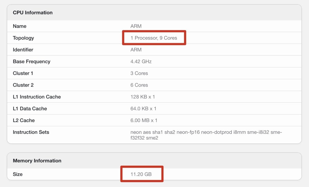Click the CPU Information section header
Viewport: 309px width, 187px height.
click(x=33, y=13)
